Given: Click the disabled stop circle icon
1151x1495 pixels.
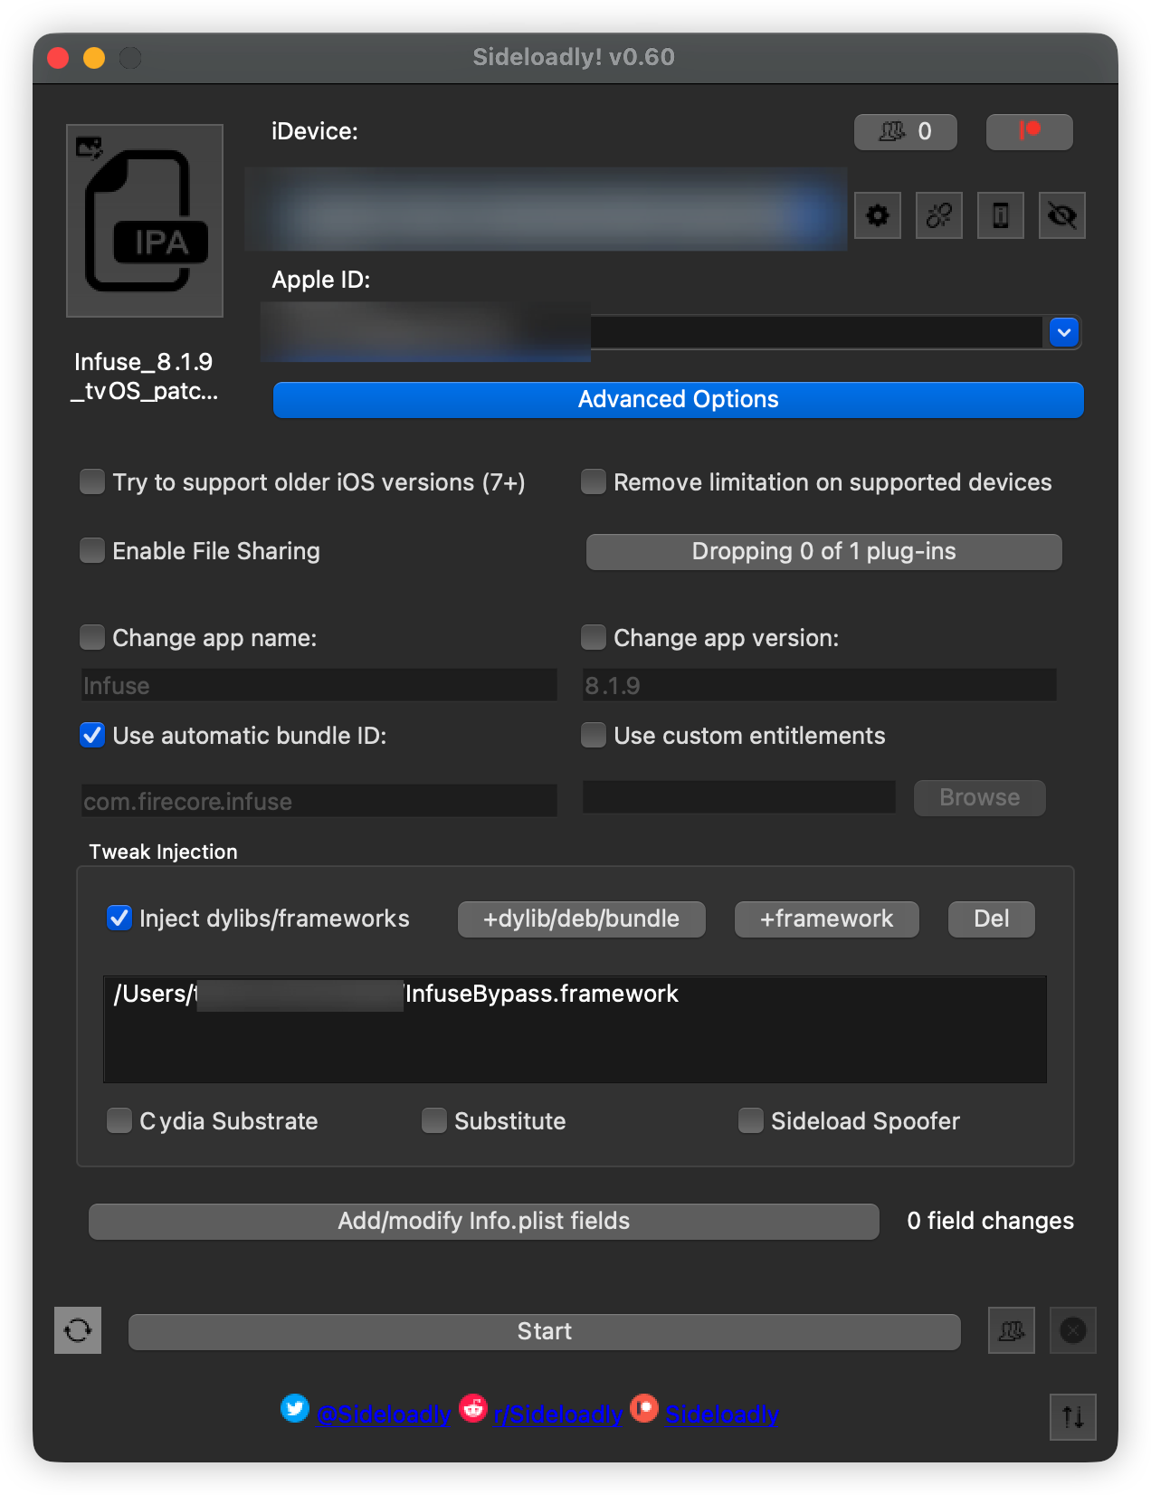Looking at the screenshot, I should [x=1073, y=1330].
